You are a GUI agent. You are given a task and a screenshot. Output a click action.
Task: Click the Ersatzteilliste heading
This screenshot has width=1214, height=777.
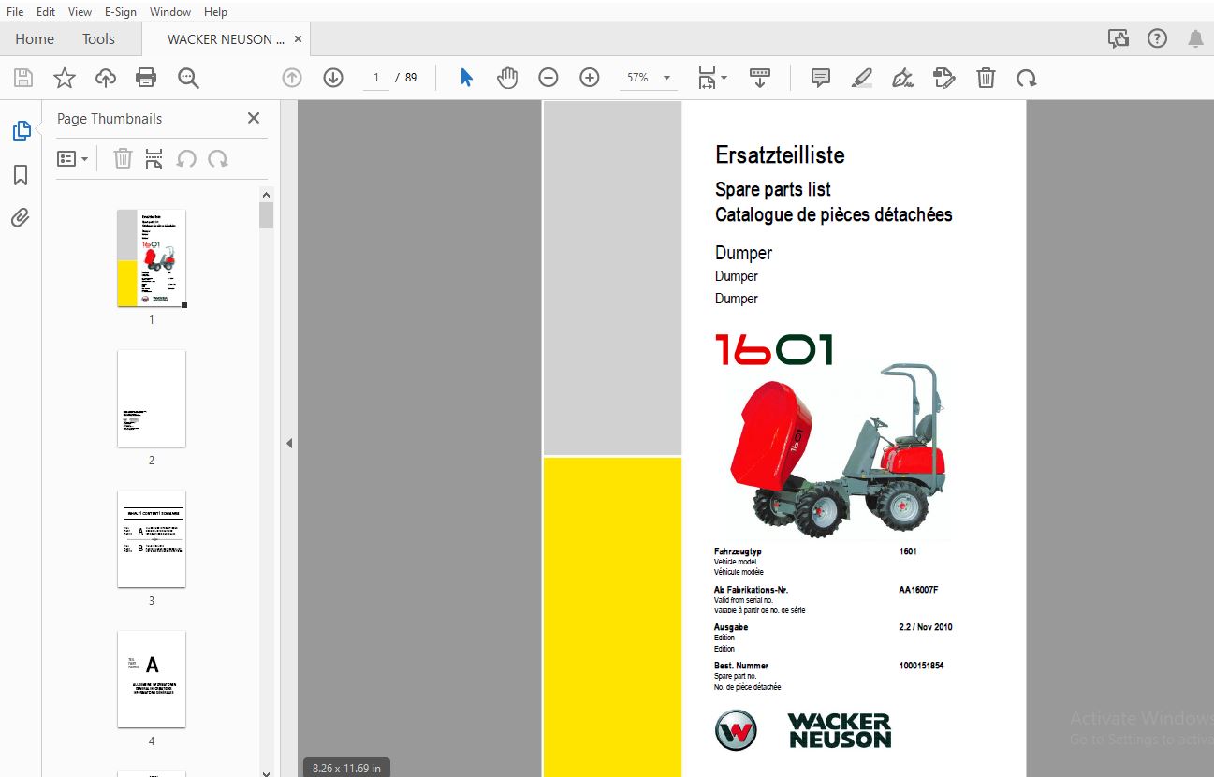click(x=780, y=155)
